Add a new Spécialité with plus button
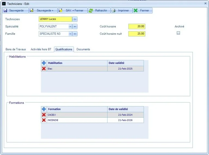 click(x=75, y=26)
